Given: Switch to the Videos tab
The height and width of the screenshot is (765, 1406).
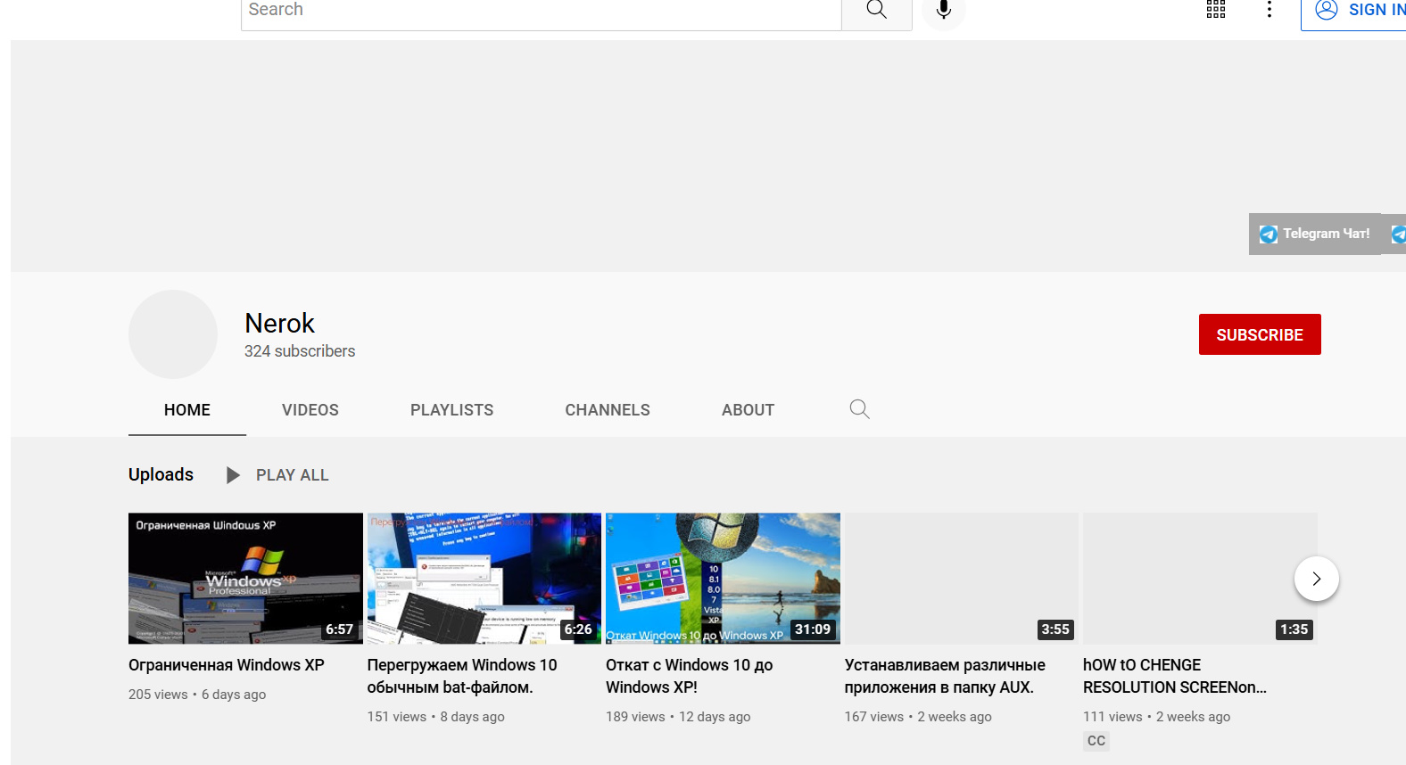Looking at the screenshot, I should pyautogui.click(x=310, y=410).
